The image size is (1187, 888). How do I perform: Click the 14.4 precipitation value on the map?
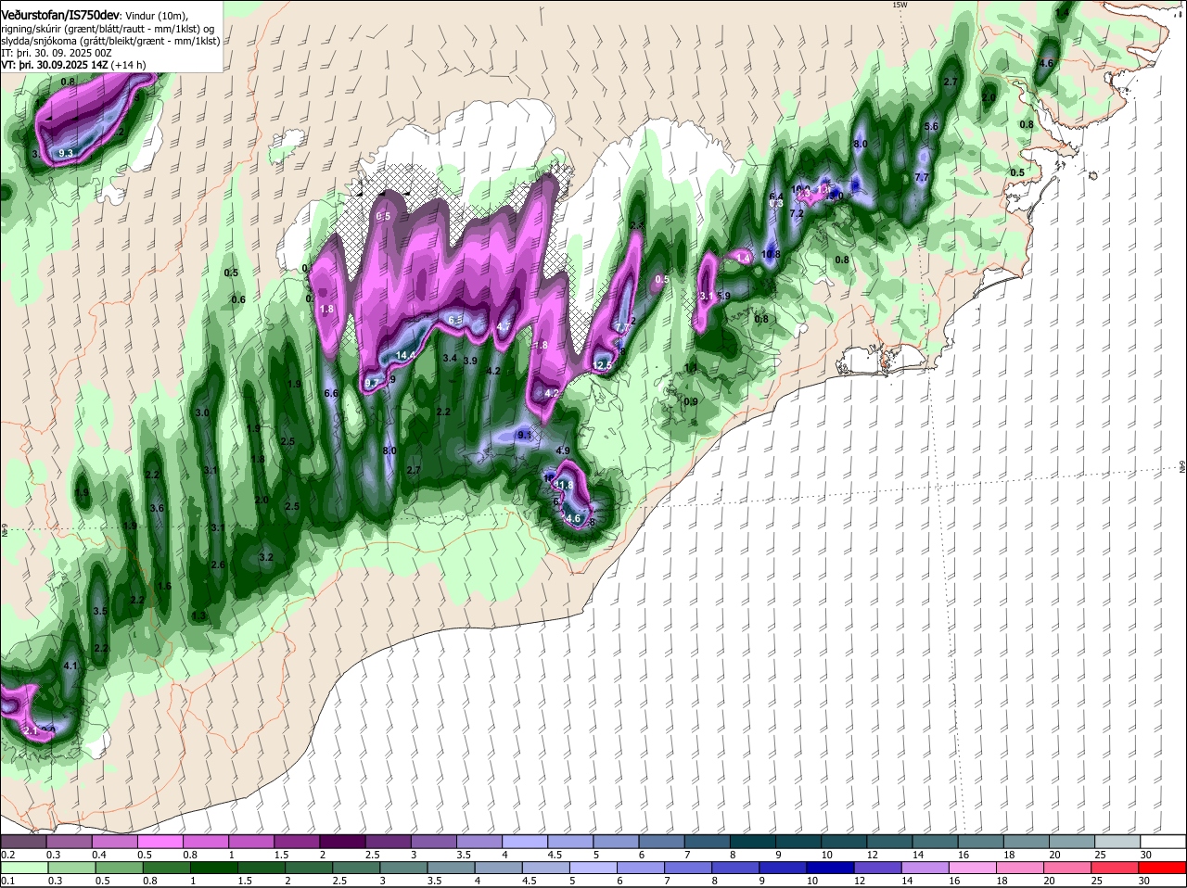405,355
